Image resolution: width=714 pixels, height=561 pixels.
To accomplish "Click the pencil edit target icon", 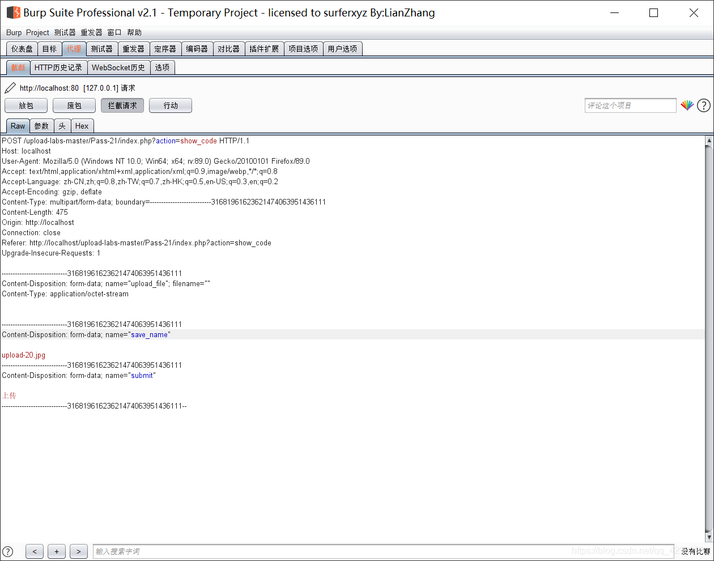I will [10, 88].
